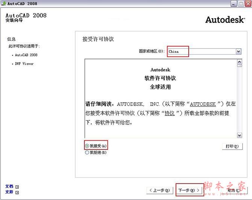
Task: Click the Autodesk logo at top right
Action: pyautogui.click(x=225, y=20)
